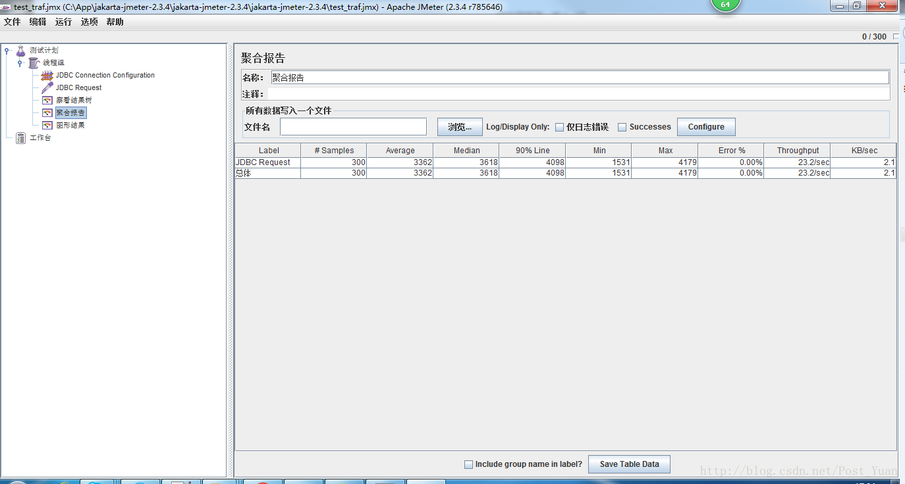Tick Include group name in label checkbox
Image resolution: width=905 pixels, height=484 pixels.
[x=468, y=464]
